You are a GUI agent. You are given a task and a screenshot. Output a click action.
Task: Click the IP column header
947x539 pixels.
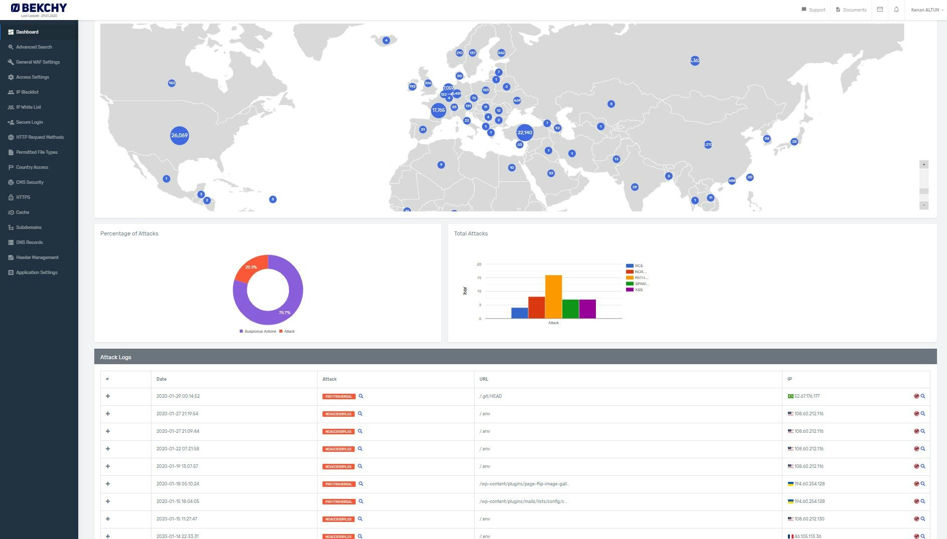point(856,379)
